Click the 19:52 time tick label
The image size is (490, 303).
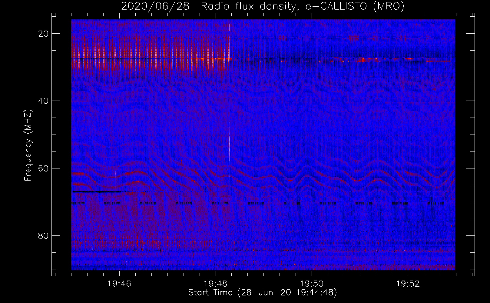tap(408, 284)
